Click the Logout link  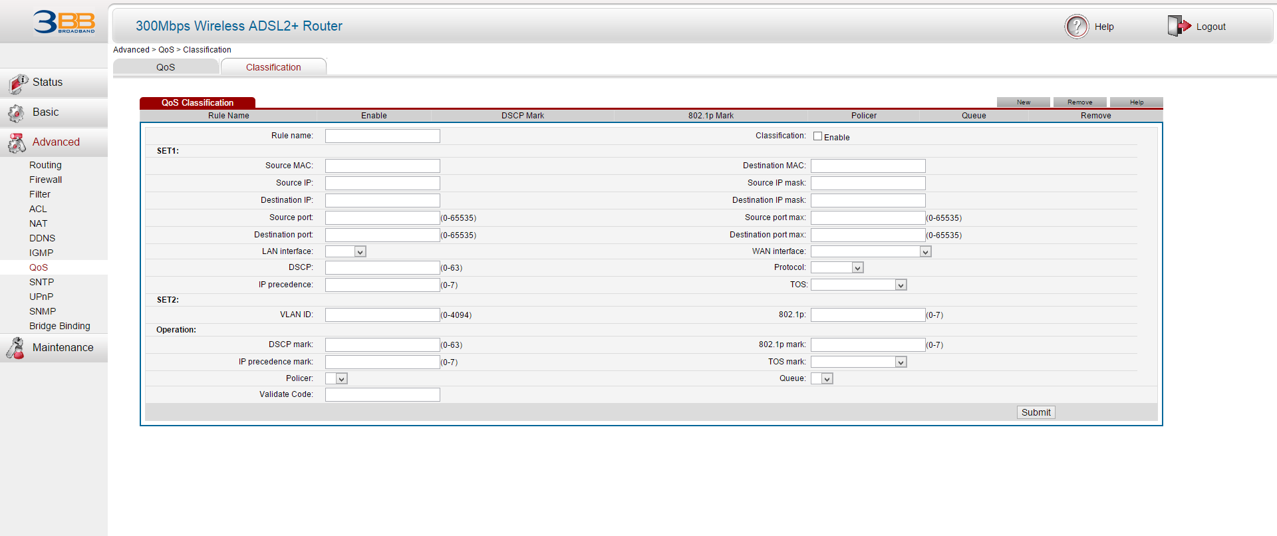1210,27
